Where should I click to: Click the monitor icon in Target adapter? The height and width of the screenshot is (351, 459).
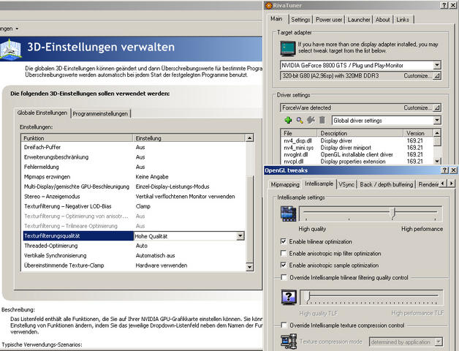coord(287,48)
